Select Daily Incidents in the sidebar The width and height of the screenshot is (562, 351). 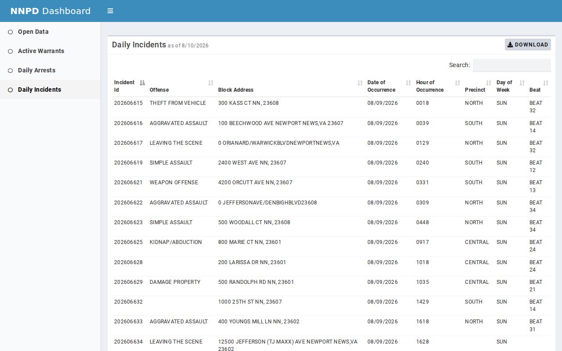(40, 90)
